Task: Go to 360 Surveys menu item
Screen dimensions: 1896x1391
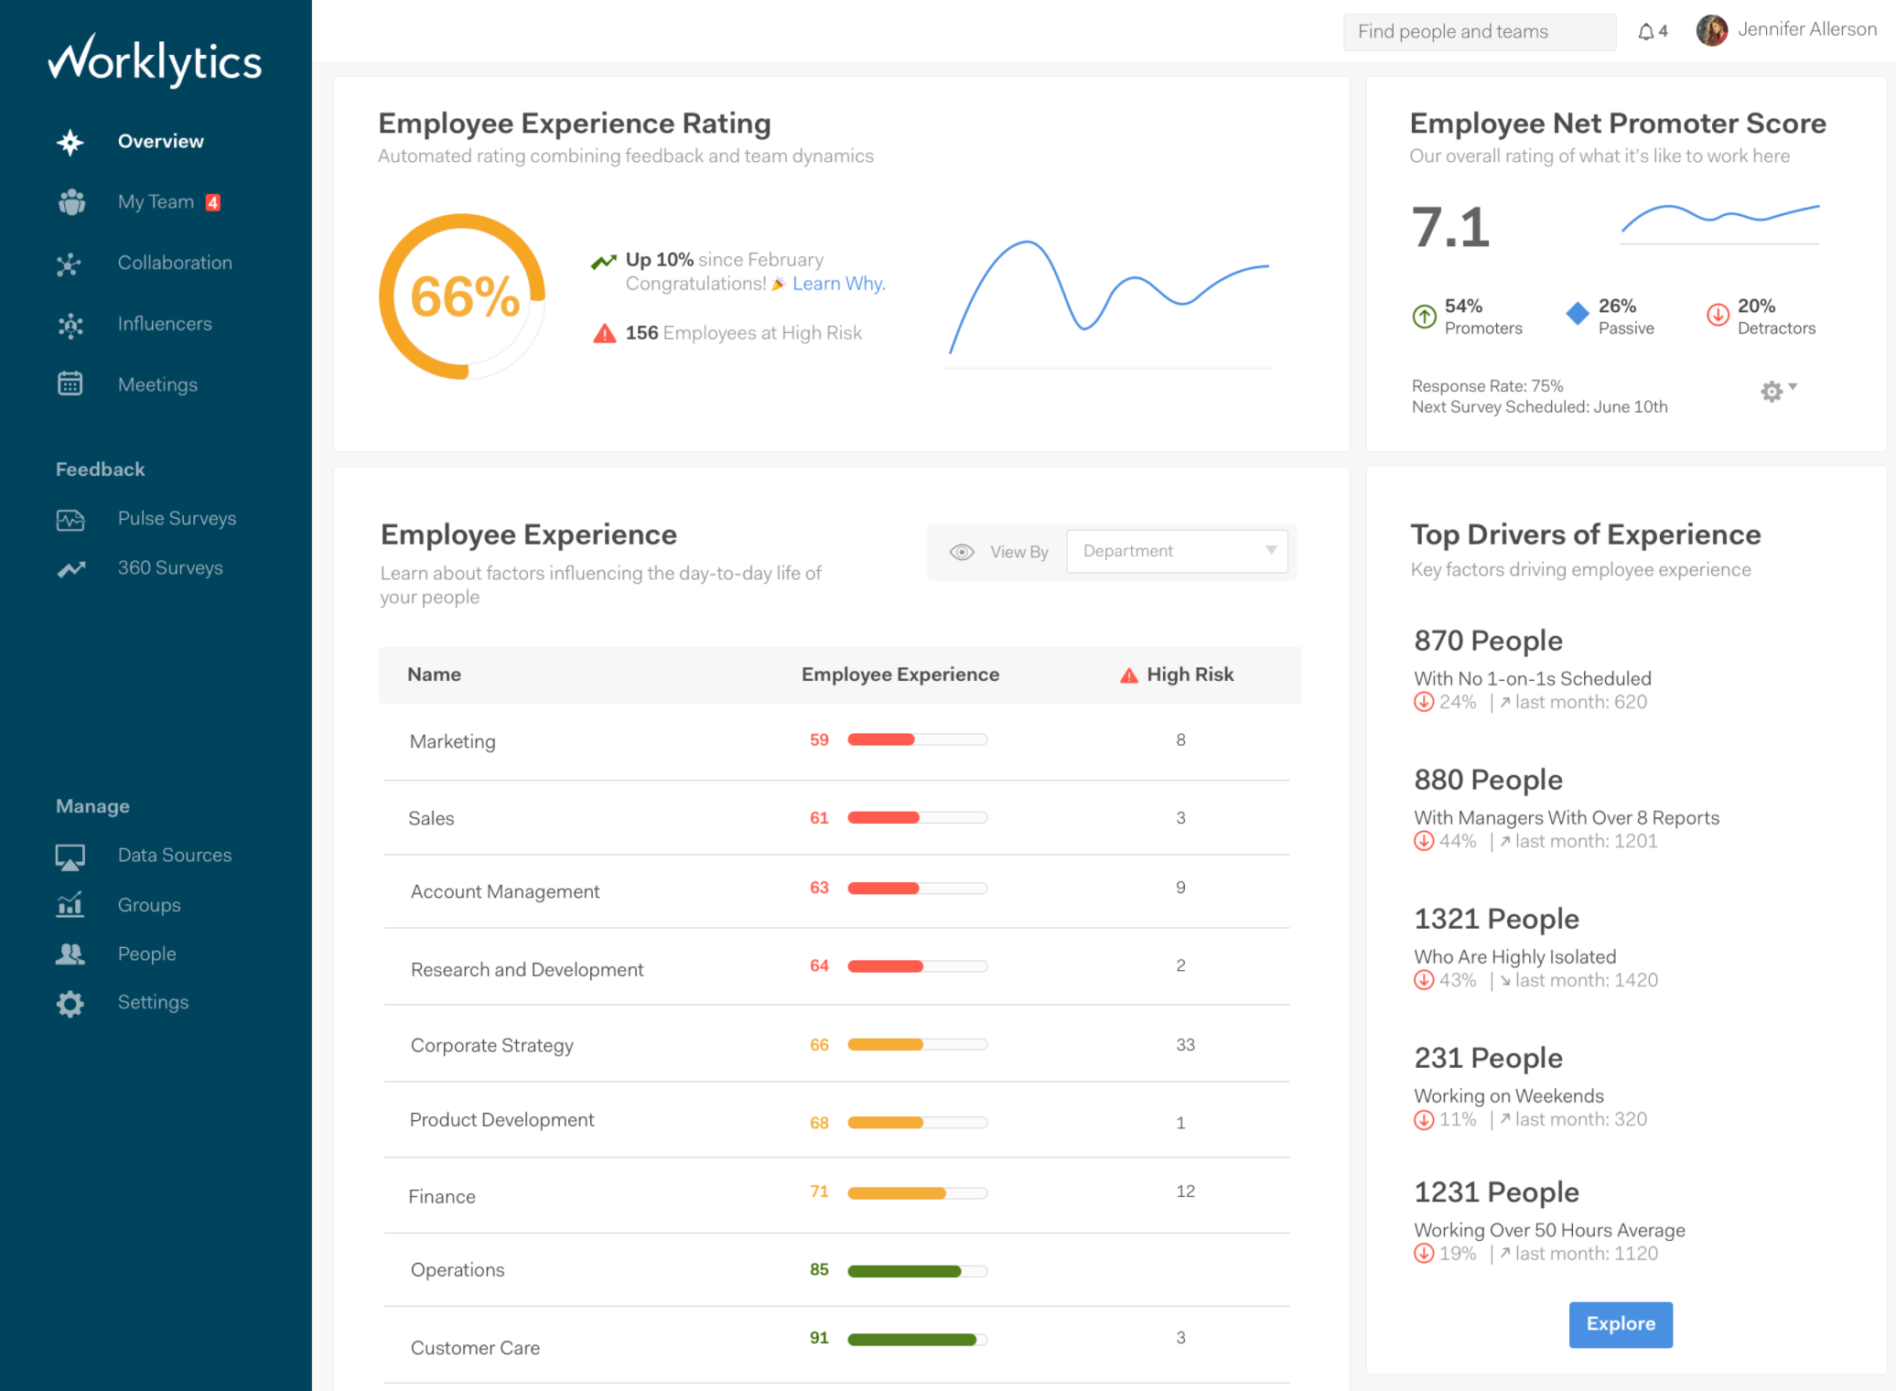Action: coord(170,568)
